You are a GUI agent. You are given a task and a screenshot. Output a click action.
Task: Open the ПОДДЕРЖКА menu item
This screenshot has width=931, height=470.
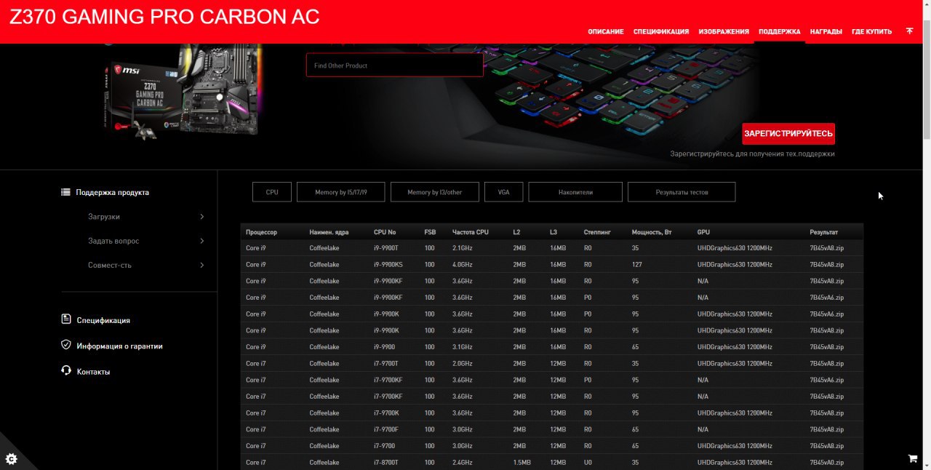780,31
